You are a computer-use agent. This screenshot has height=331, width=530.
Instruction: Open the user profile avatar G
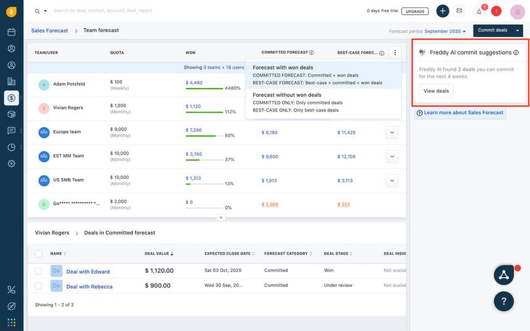pos(518,12)
